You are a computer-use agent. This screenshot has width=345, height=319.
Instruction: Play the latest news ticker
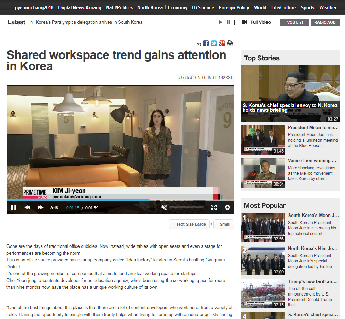tap(221, 22)
